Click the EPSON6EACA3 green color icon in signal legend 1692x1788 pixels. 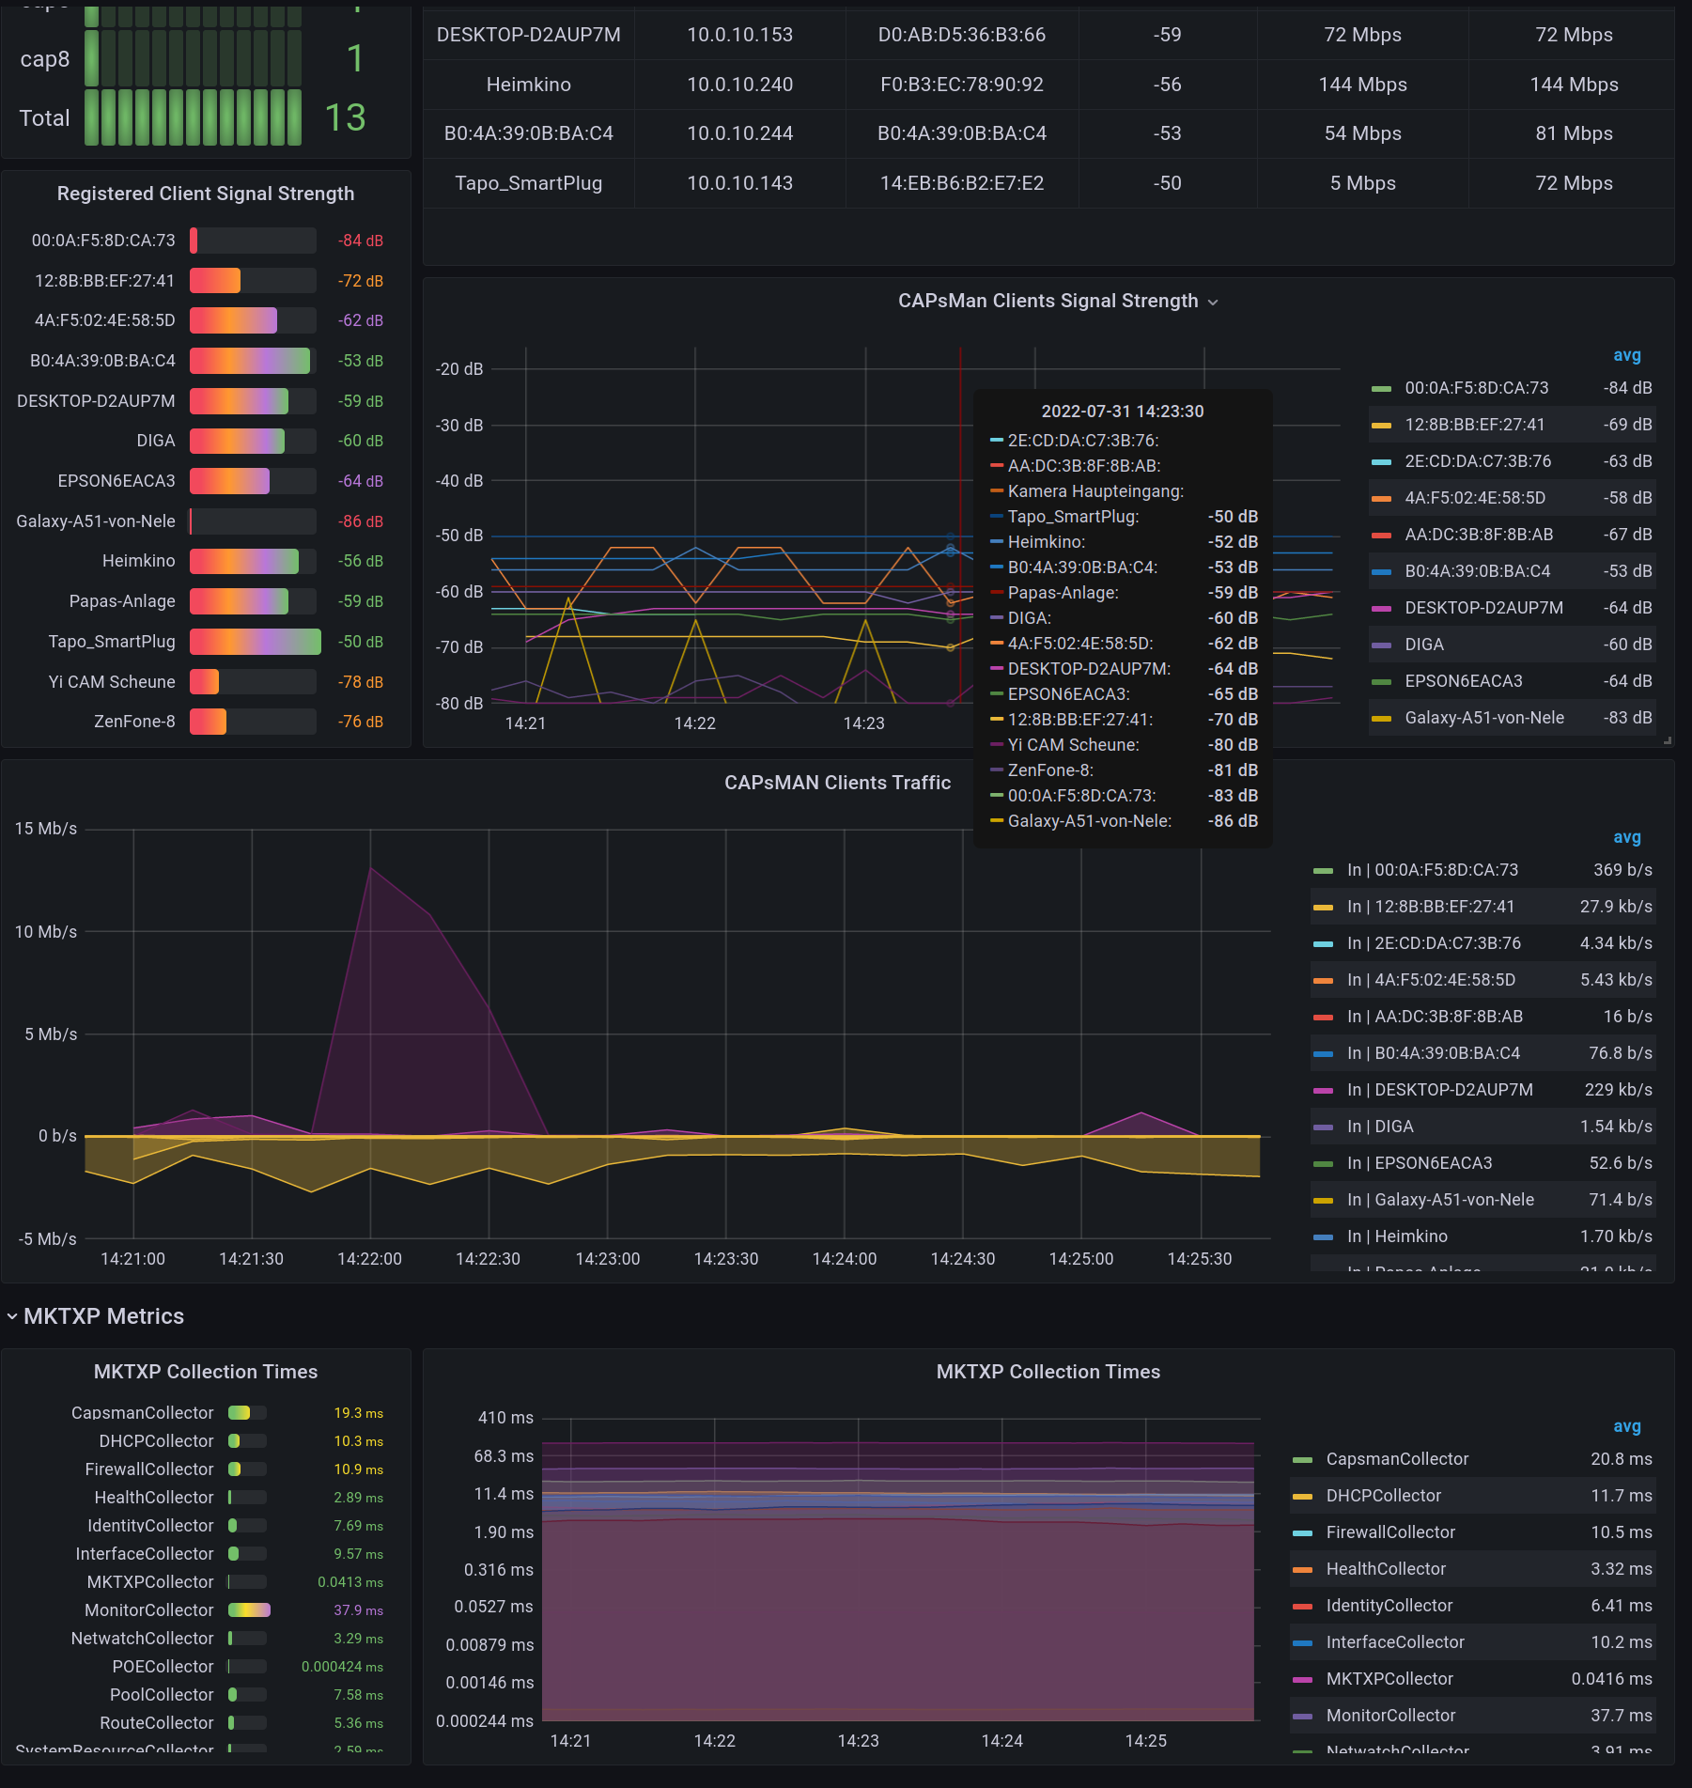tap(1381, 682)
